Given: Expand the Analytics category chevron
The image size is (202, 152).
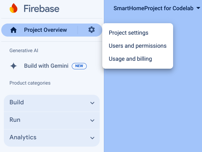Looking at the screenshot, I should tap(92, 138).
